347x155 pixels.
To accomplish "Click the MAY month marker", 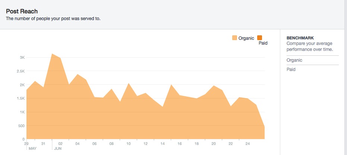I will [33, 148].
